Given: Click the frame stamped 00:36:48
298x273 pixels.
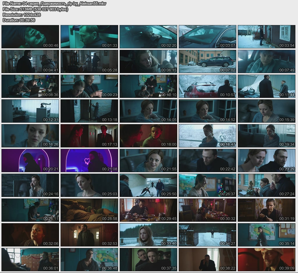Looking at the screenshot, I should pos(89,260).
